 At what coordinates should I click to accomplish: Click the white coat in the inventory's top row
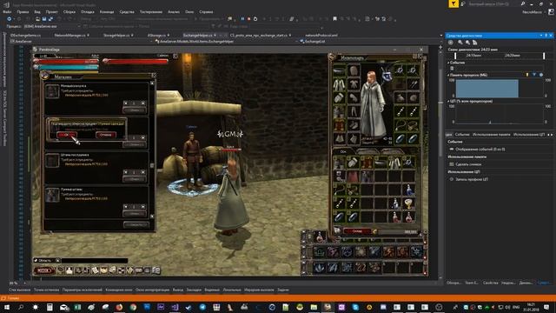coord(394,163)
